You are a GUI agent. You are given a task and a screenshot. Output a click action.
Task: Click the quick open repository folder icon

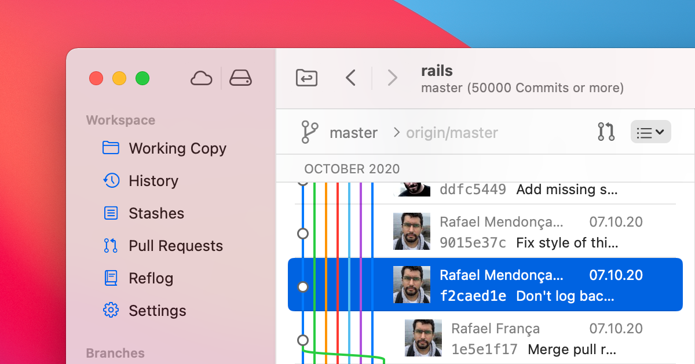tap(306, 78)
